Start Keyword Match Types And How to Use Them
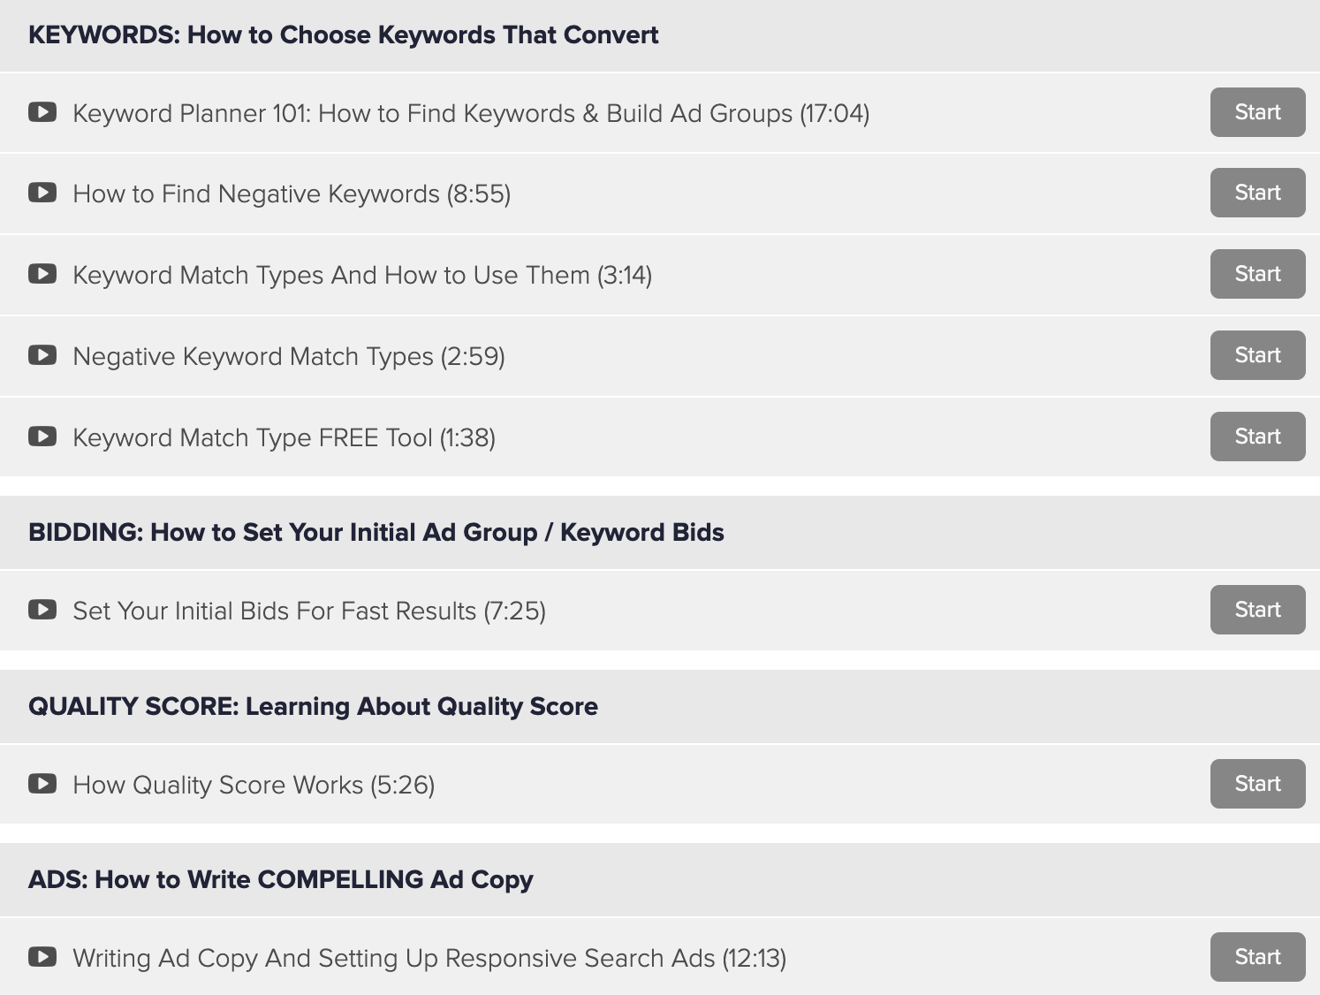The image size is (1320, 995). pyautogui.click(x=1257, y=274)
